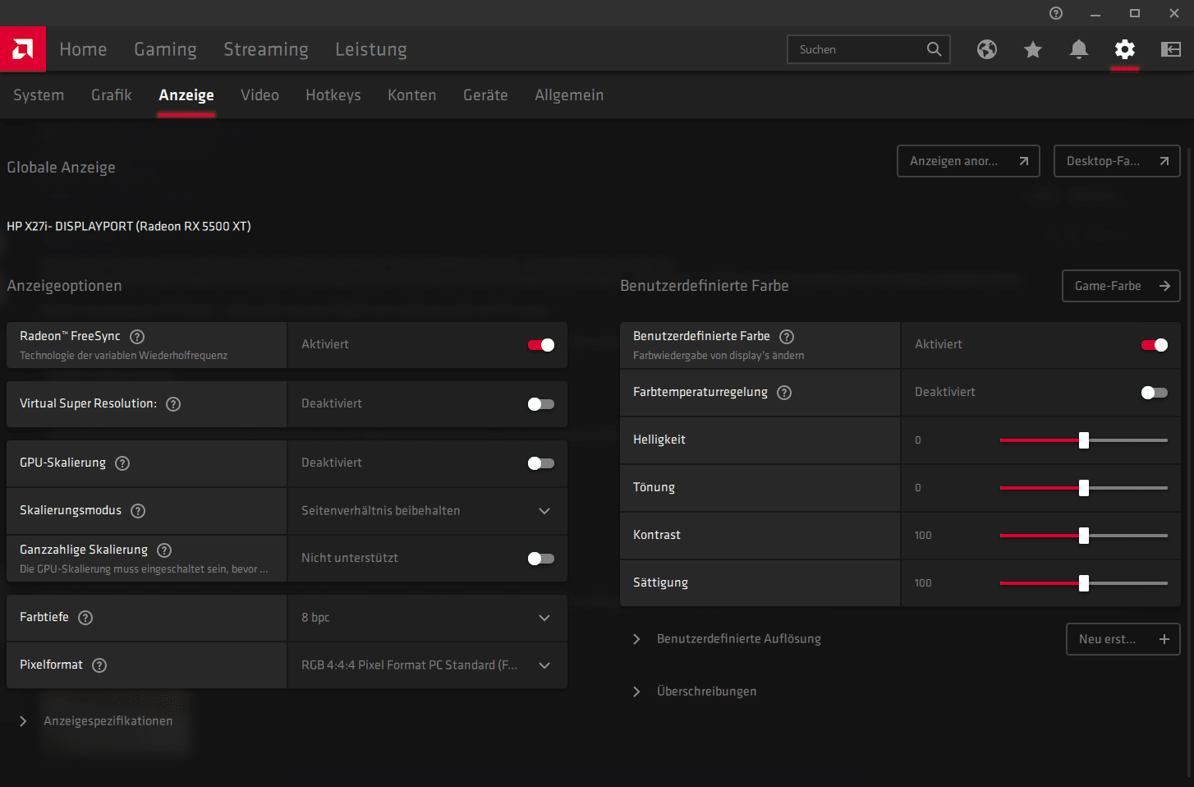1194x787 pixels.
Task: Enable Virtual Super Resolution toggle
Action: point(541,404)
